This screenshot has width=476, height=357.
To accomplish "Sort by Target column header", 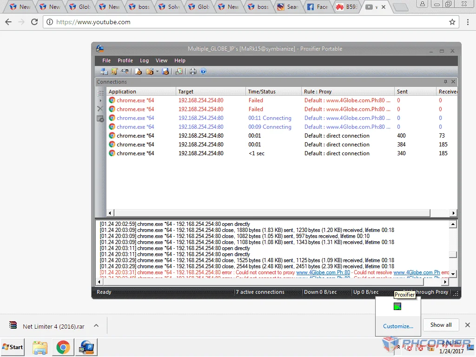I will pyautogui.click(x=211, y=92).
